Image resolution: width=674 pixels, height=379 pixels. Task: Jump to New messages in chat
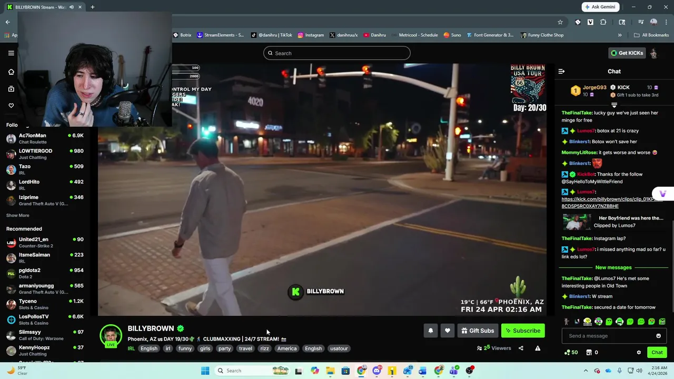tap(613, 267)
